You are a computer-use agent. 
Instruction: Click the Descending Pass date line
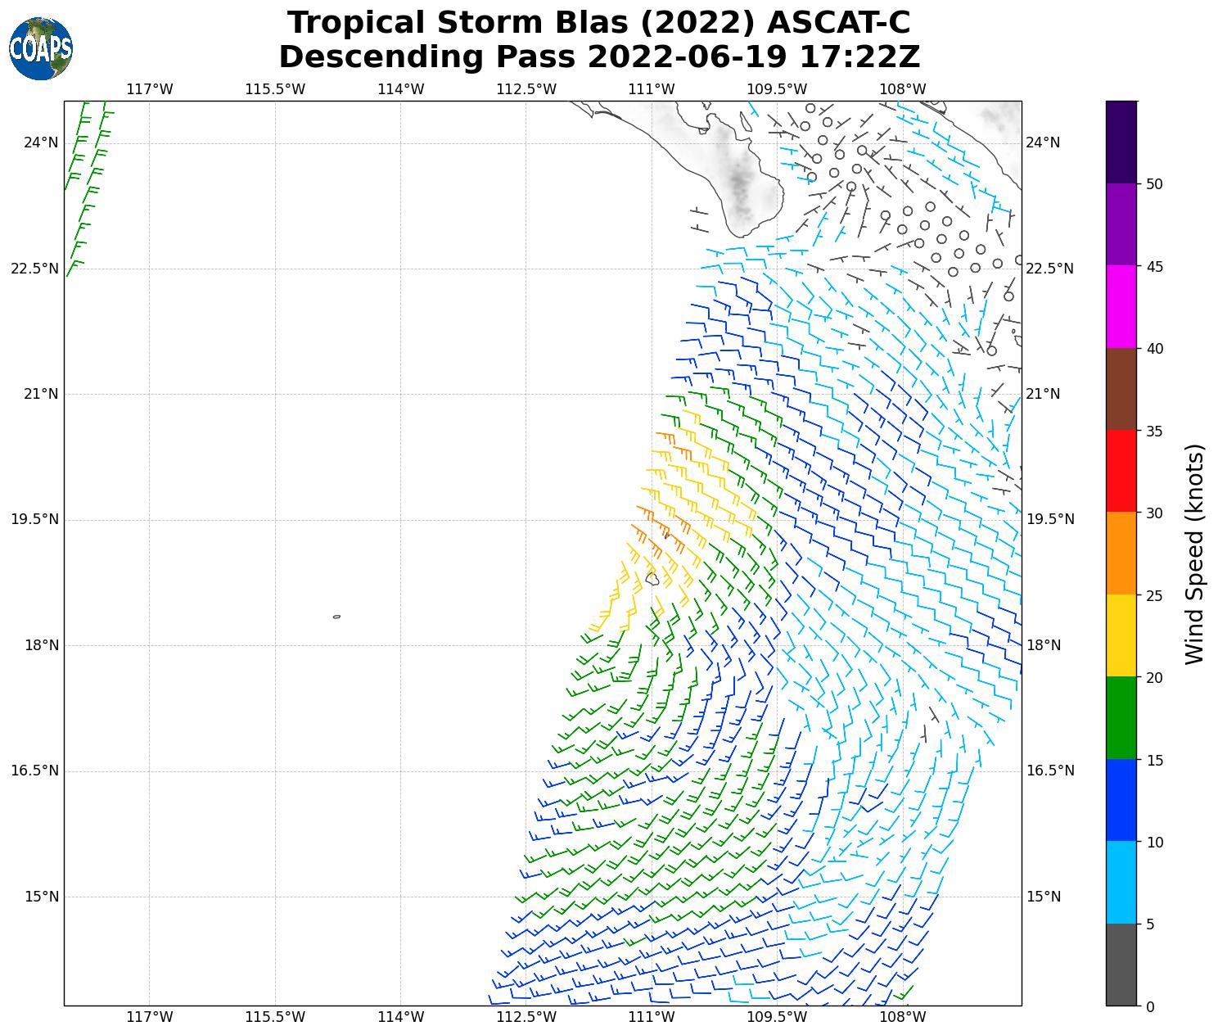598,57
